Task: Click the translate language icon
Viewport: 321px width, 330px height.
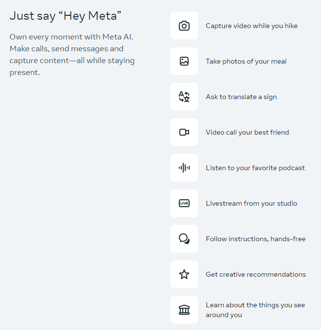Action: pyautogui.click(x=184, y=97)
